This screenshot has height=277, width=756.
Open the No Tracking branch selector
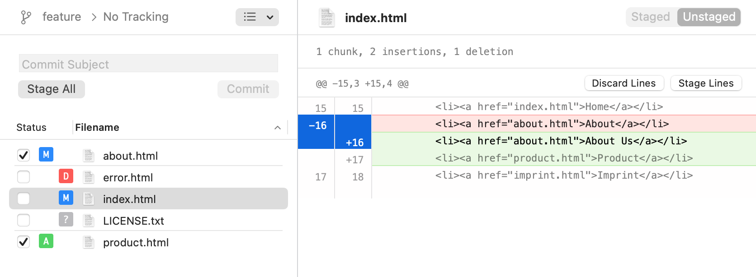136,17
